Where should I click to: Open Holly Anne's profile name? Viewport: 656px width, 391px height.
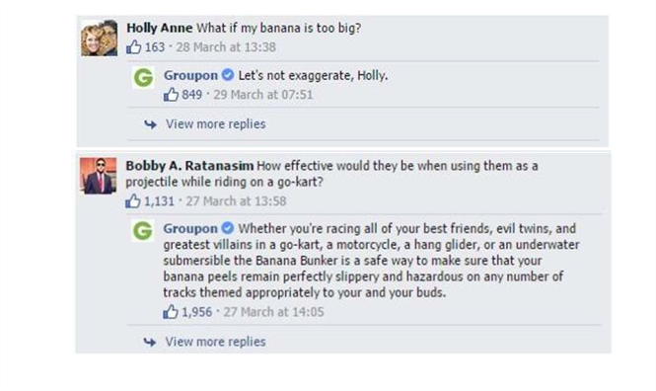point(160,28)
